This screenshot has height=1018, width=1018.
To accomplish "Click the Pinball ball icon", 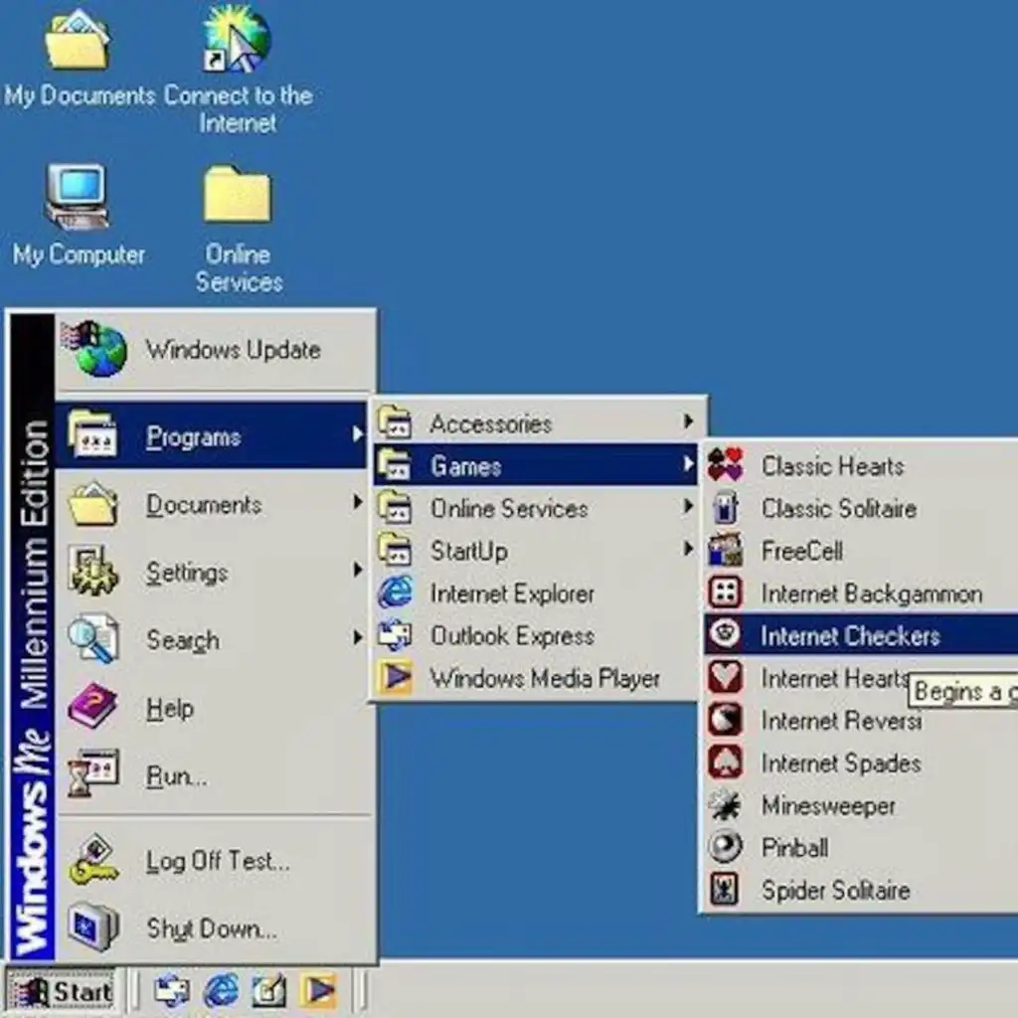I will (725, 847).
